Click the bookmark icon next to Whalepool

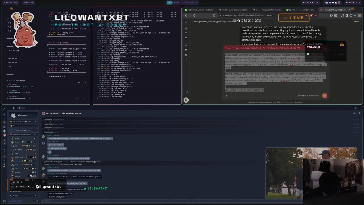[x=30, y=115]
